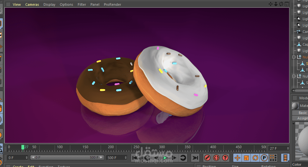Click left arrow of preview range
This screenshot has height=167, width=308.
click(x=33, y=158)
